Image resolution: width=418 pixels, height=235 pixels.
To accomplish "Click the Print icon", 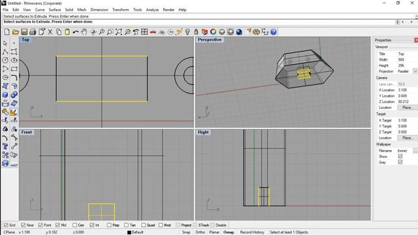I will [x=33, y=32].
